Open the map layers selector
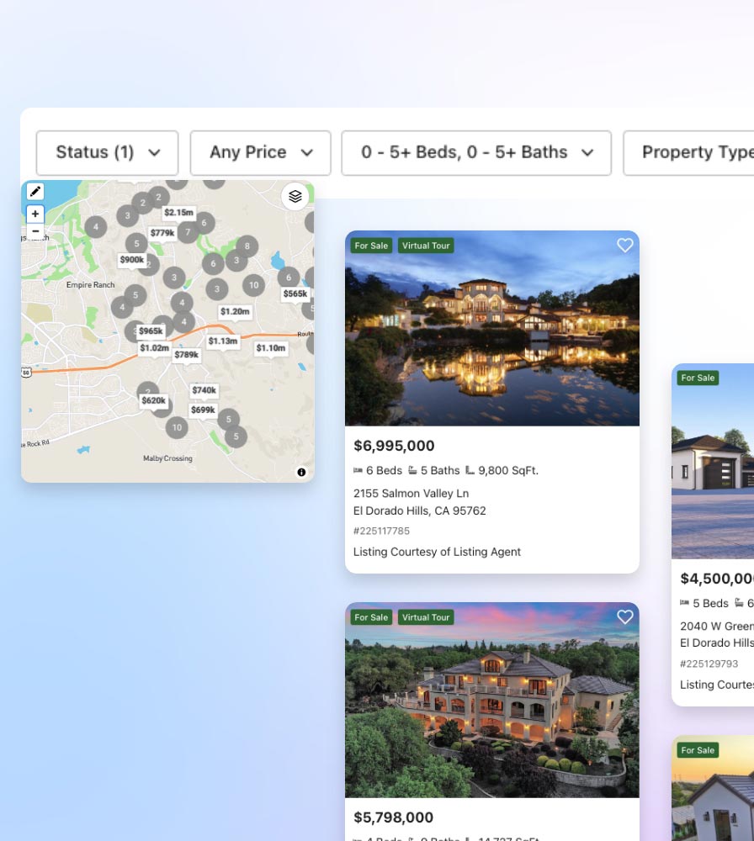Image resolution: width=754 pixels, height=841 pixels. [x=295, y=196]
